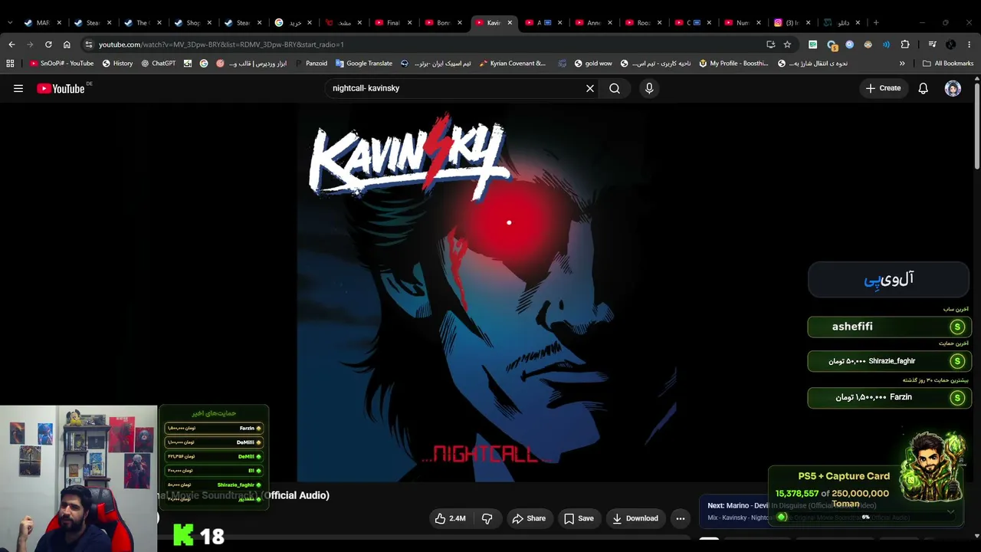Close the active Kavinsky tab

510,23
